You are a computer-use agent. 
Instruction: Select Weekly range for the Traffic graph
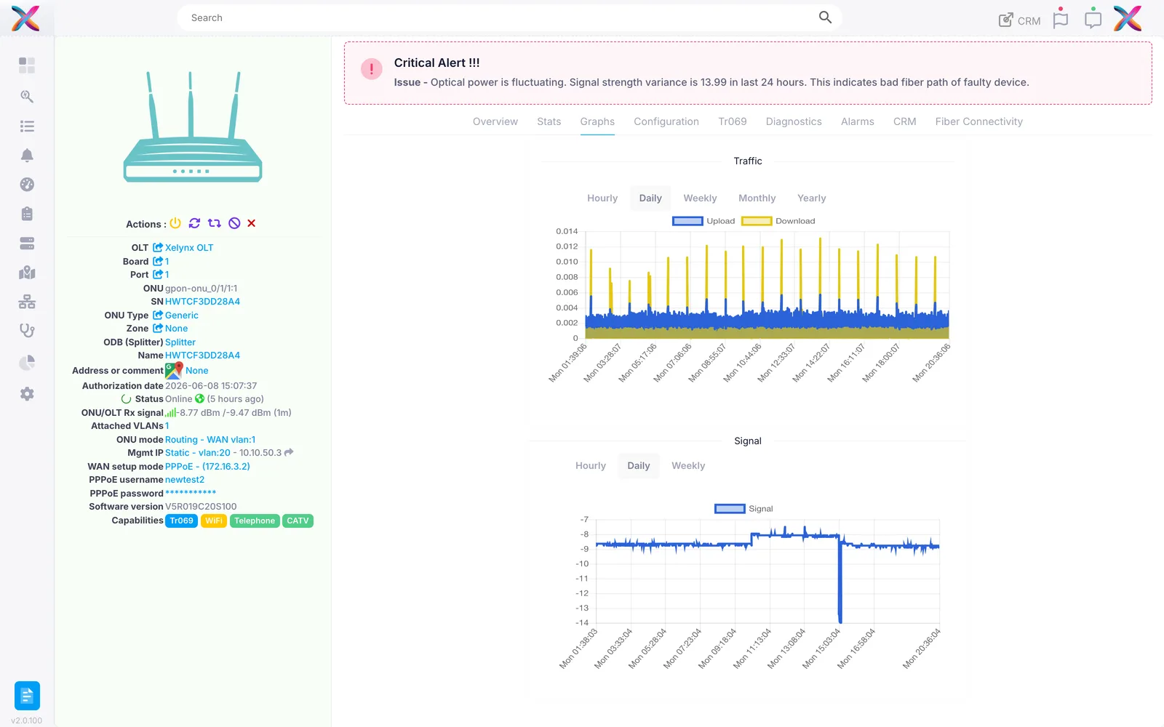tap(700, 198)
